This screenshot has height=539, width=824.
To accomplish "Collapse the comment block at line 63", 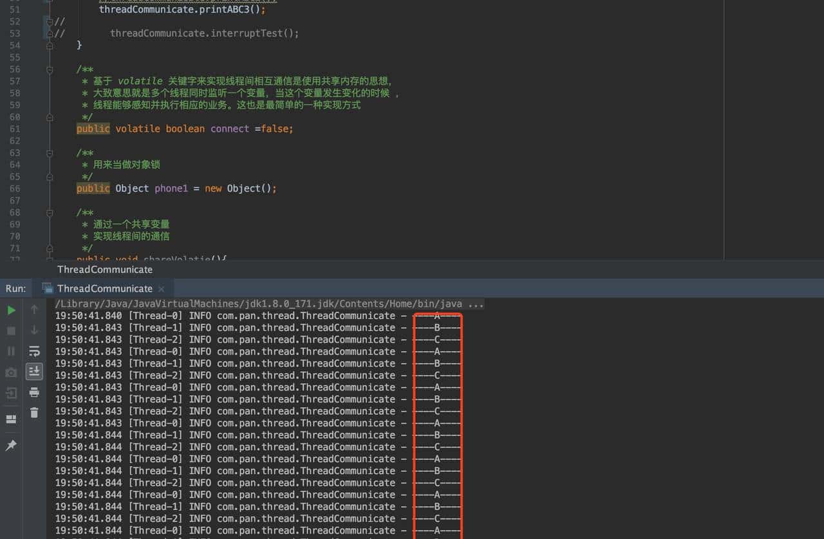I will (50, 153).
